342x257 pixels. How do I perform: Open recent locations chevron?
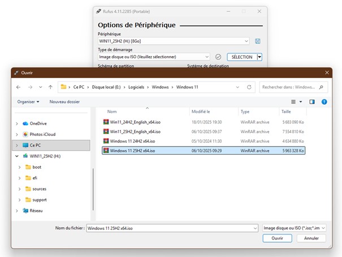click(x=41, y=87)
